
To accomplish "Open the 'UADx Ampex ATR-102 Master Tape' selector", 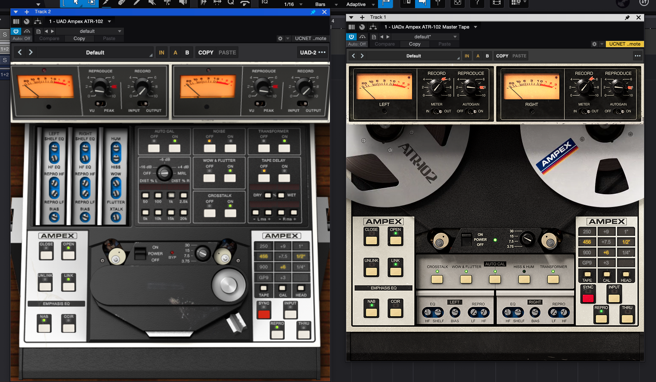I will pyautogui.click(x=431, y=27).
